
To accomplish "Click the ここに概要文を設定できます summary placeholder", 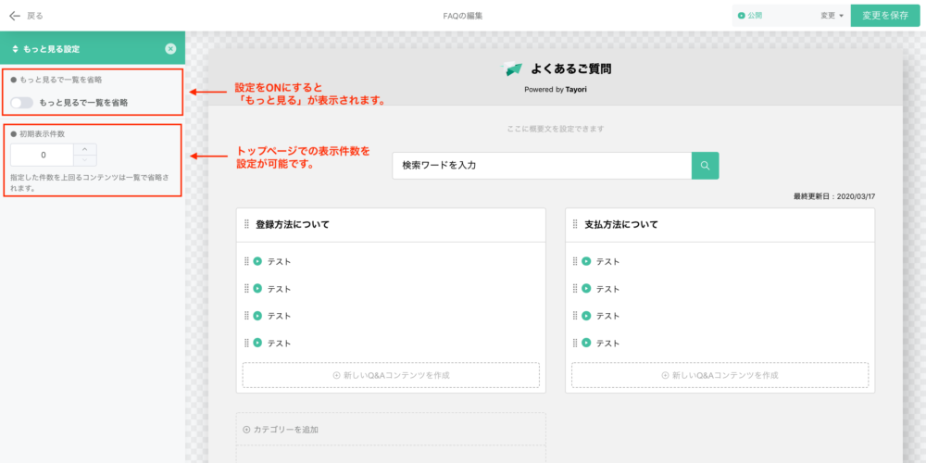I will pyautogui.click(x=555, y=128).
